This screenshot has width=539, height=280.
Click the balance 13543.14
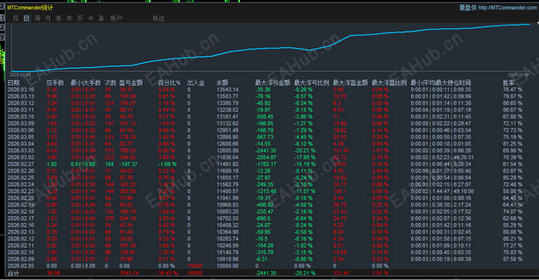tap(227, 89)
